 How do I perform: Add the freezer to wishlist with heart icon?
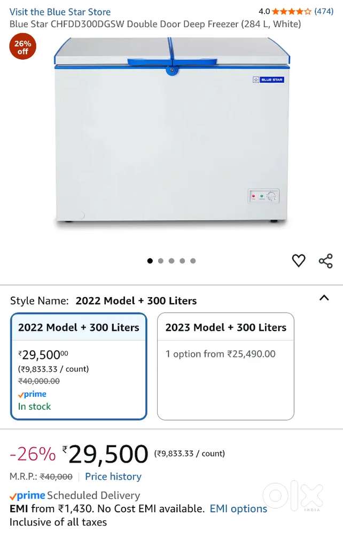tap(299, 260)
